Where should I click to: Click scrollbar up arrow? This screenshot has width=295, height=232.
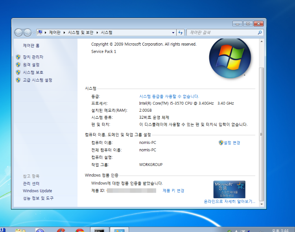coord(262,41)
